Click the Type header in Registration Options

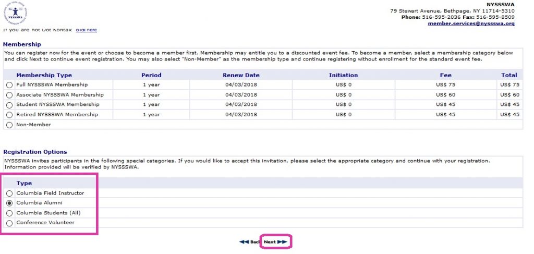(24, 183)
